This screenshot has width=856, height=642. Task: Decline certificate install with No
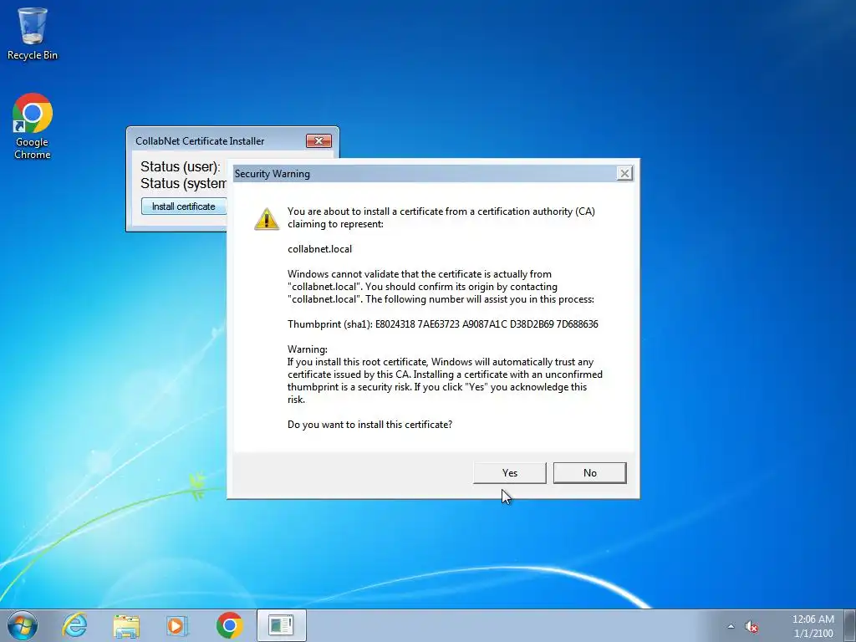[589, 473]
